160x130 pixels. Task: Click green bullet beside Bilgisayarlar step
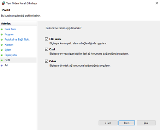pos(2,55)
